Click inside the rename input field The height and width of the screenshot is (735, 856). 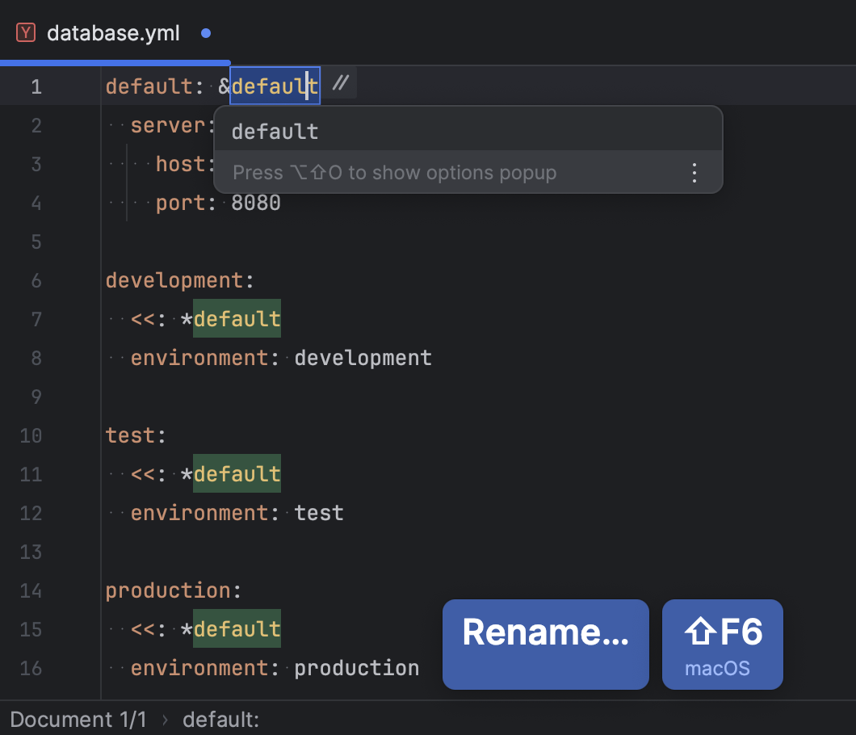point(275,85)
